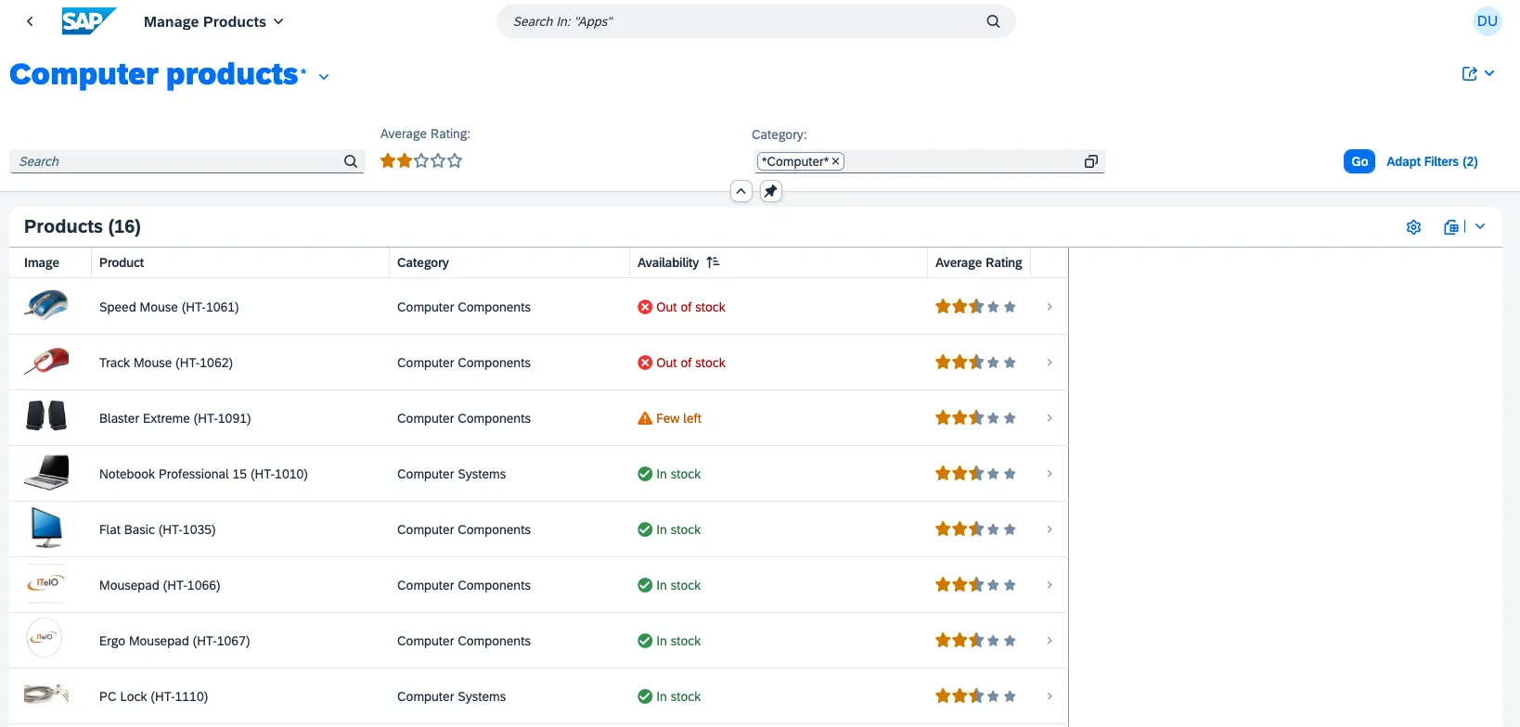
Task: Remove the *Computer* category filter token
Action: pos(835,161)
